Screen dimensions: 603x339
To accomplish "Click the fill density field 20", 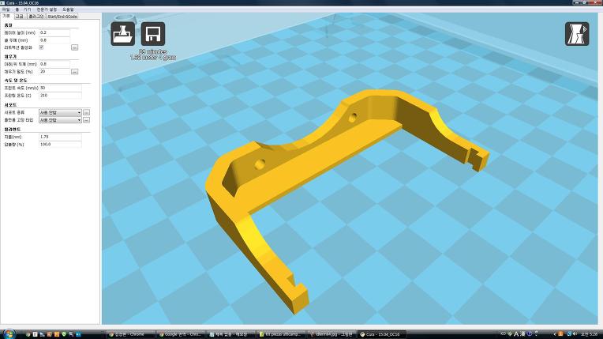I will (x=54, y=72).
